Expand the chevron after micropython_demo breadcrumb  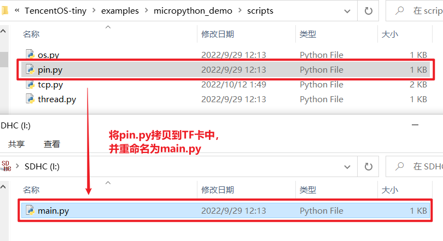[x=240, y=11]
